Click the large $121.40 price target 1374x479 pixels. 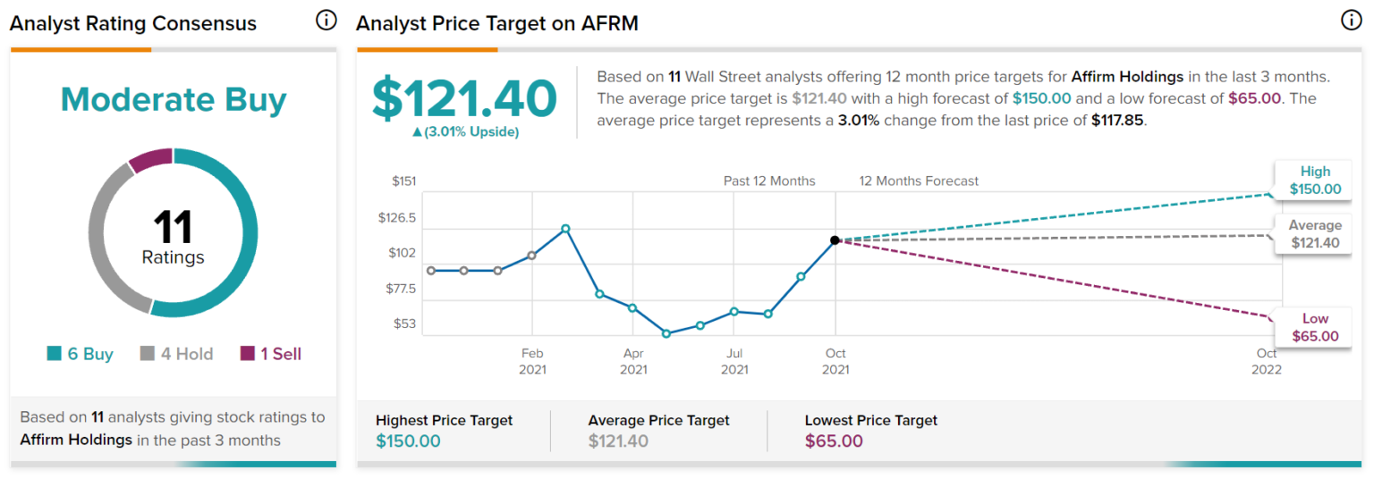click(464, 98)
